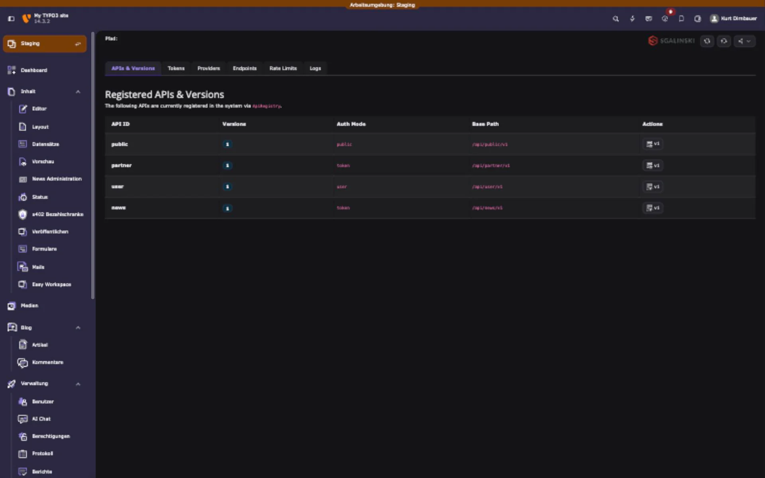Switch to the Tokens tab
Viewport: 765px width, 478px height.
[176, 69]
